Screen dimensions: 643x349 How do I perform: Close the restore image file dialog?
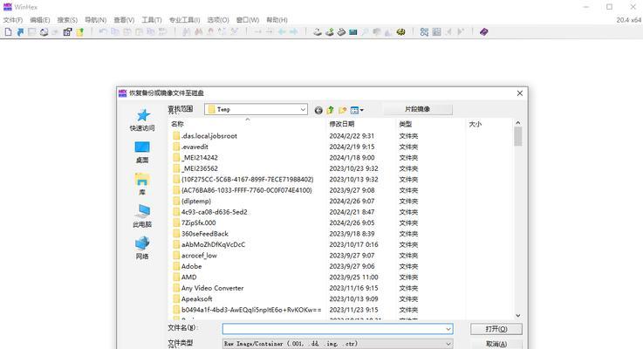[x=520, y=93]
